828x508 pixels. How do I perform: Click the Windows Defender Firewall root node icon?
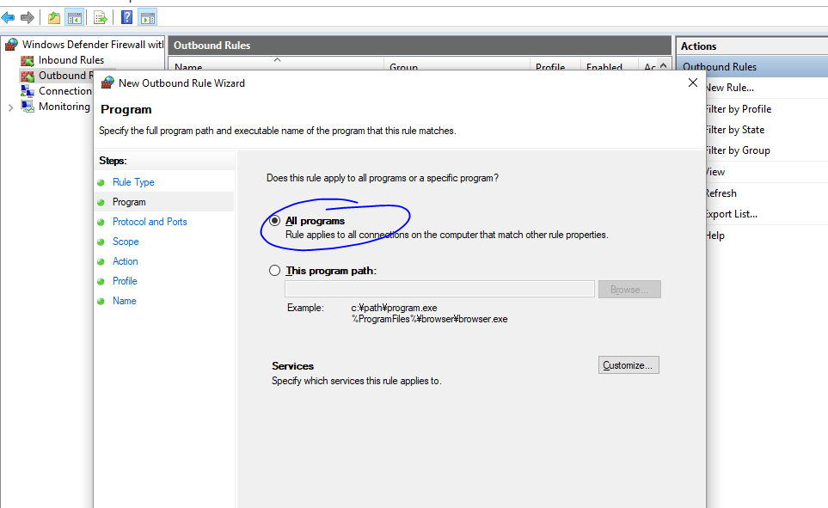11,45
